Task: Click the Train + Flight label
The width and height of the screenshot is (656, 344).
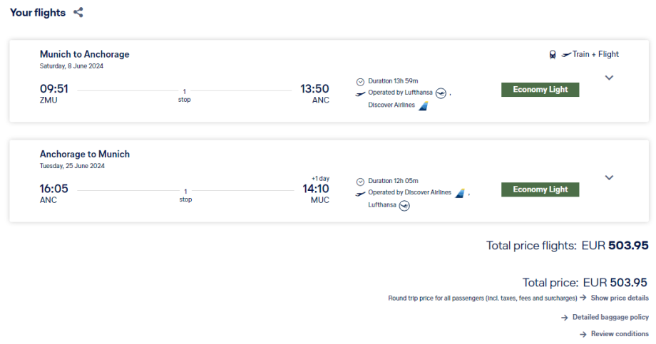Action: pos(595,54)
